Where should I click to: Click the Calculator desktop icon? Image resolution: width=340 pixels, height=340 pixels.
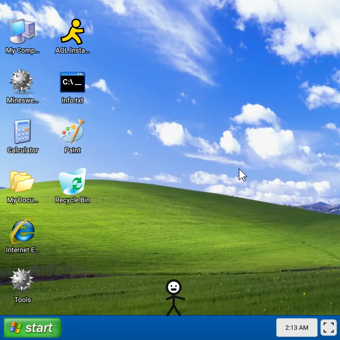tap(22, 132)
